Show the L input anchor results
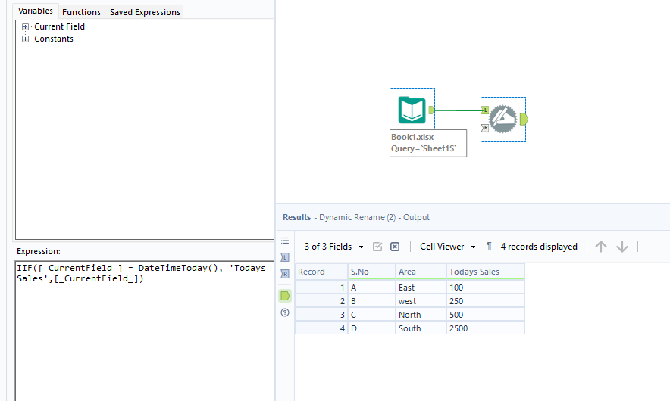The width and height of the screenshot is (670, 401). (285, 257)
